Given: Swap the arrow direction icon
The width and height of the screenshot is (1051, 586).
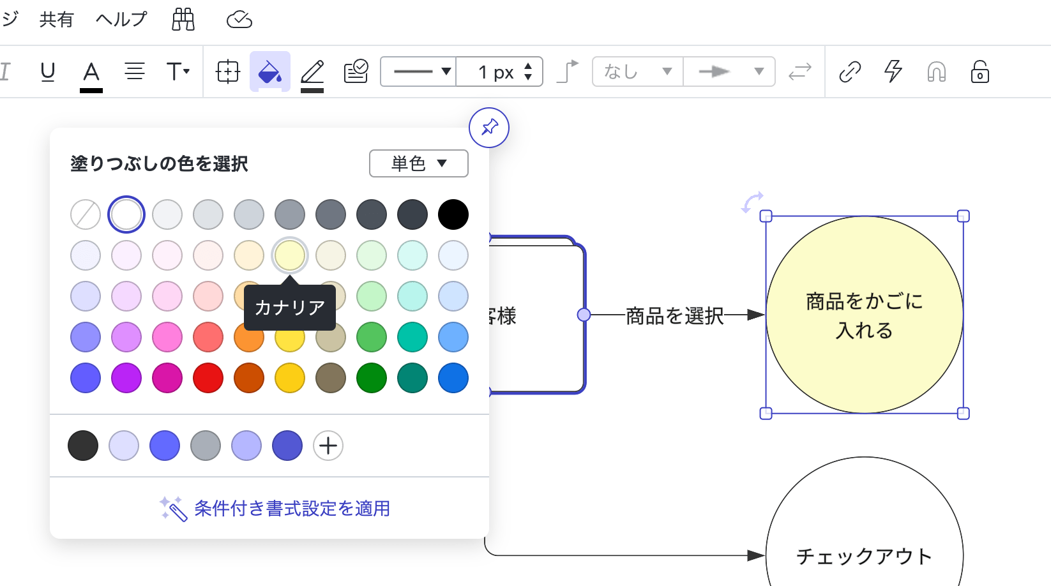Looking at the screenshot, I should [x=799, y=71].
